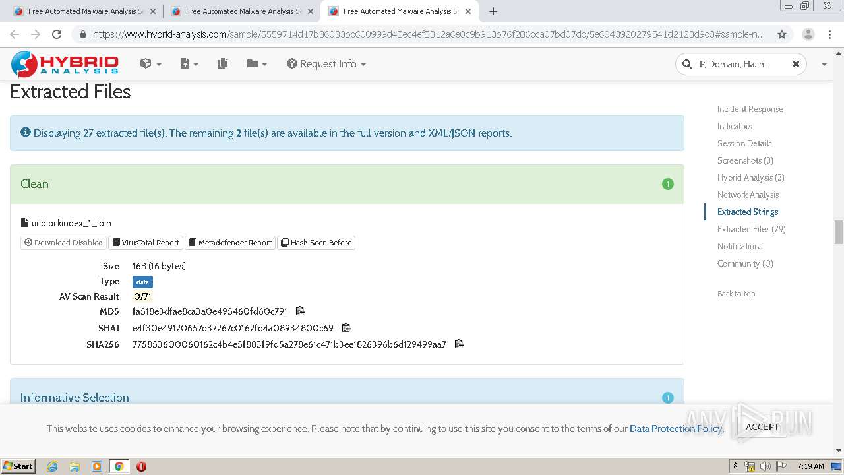844x475 pixels.
Task: Open the file upload dropdown menu
Action: point(189,64)
